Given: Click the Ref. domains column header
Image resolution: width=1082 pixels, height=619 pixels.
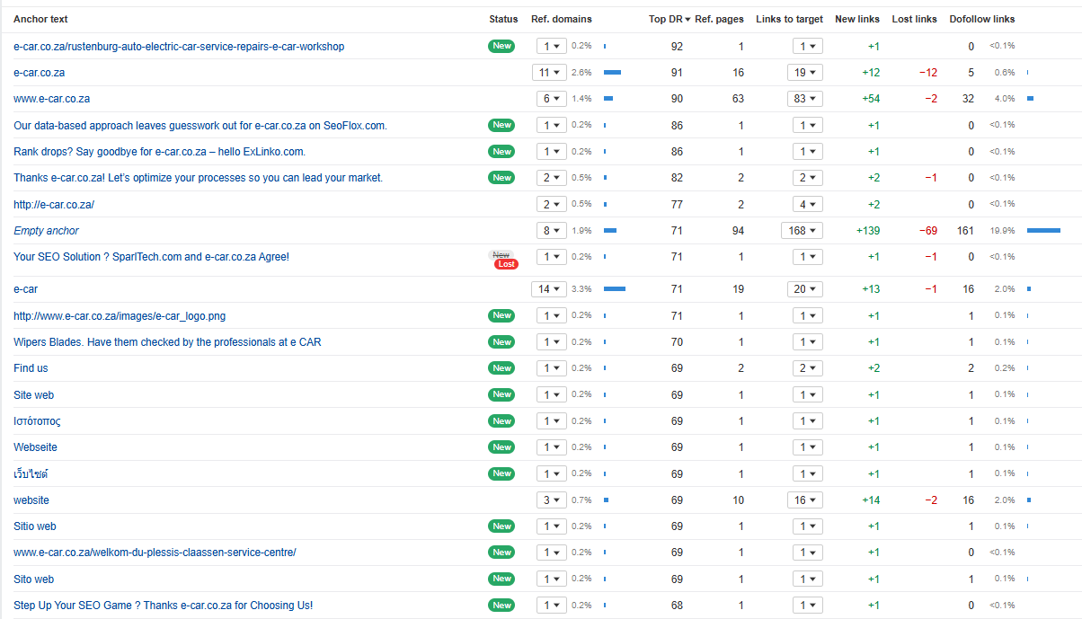Looking at the screenshot, I should pyautogui.click(x=561, y=19).
